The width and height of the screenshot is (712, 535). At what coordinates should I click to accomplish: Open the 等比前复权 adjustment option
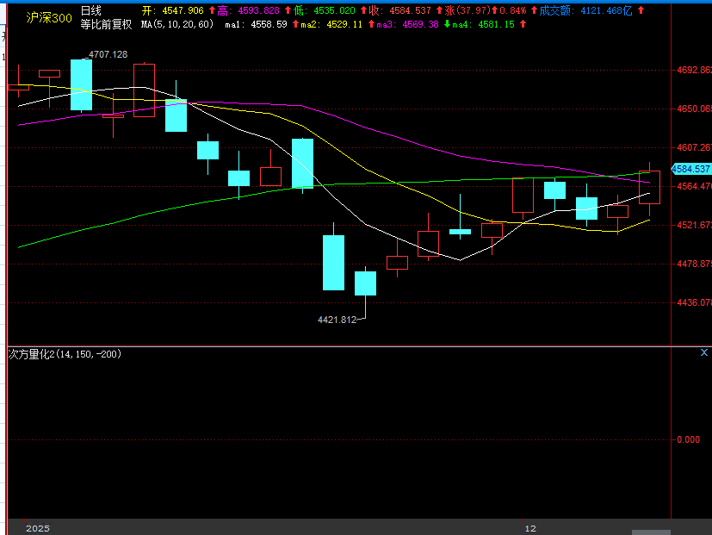[106, 24]
